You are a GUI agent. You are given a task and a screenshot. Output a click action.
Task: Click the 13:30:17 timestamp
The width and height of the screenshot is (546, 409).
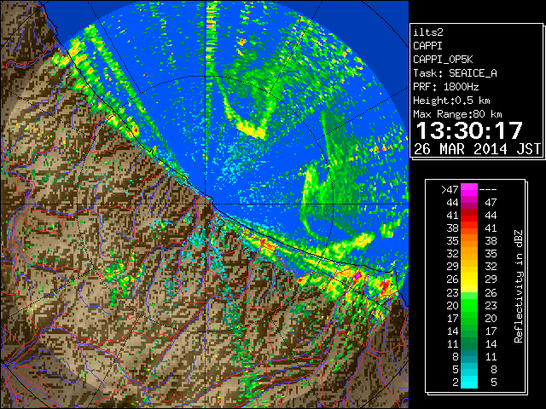(469, 130)
